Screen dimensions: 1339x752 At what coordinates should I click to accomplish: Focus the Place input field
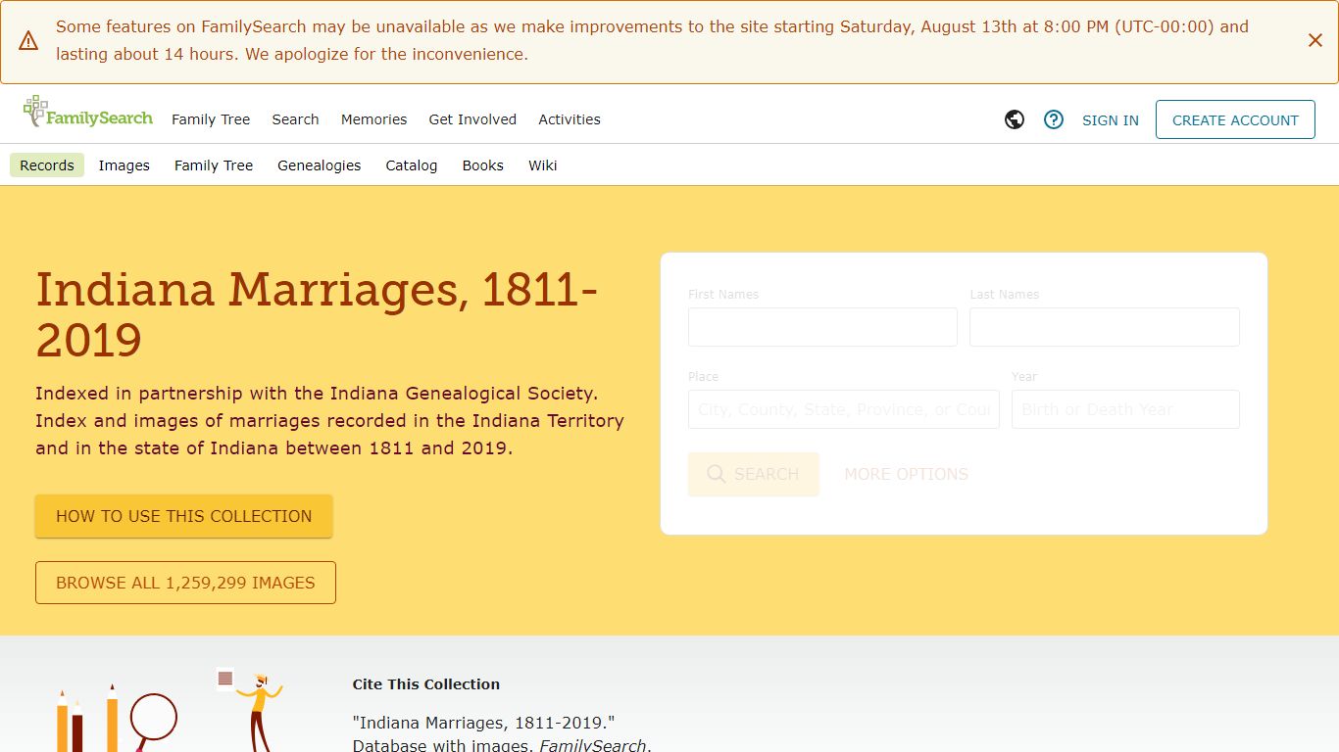tap(844, 409)
